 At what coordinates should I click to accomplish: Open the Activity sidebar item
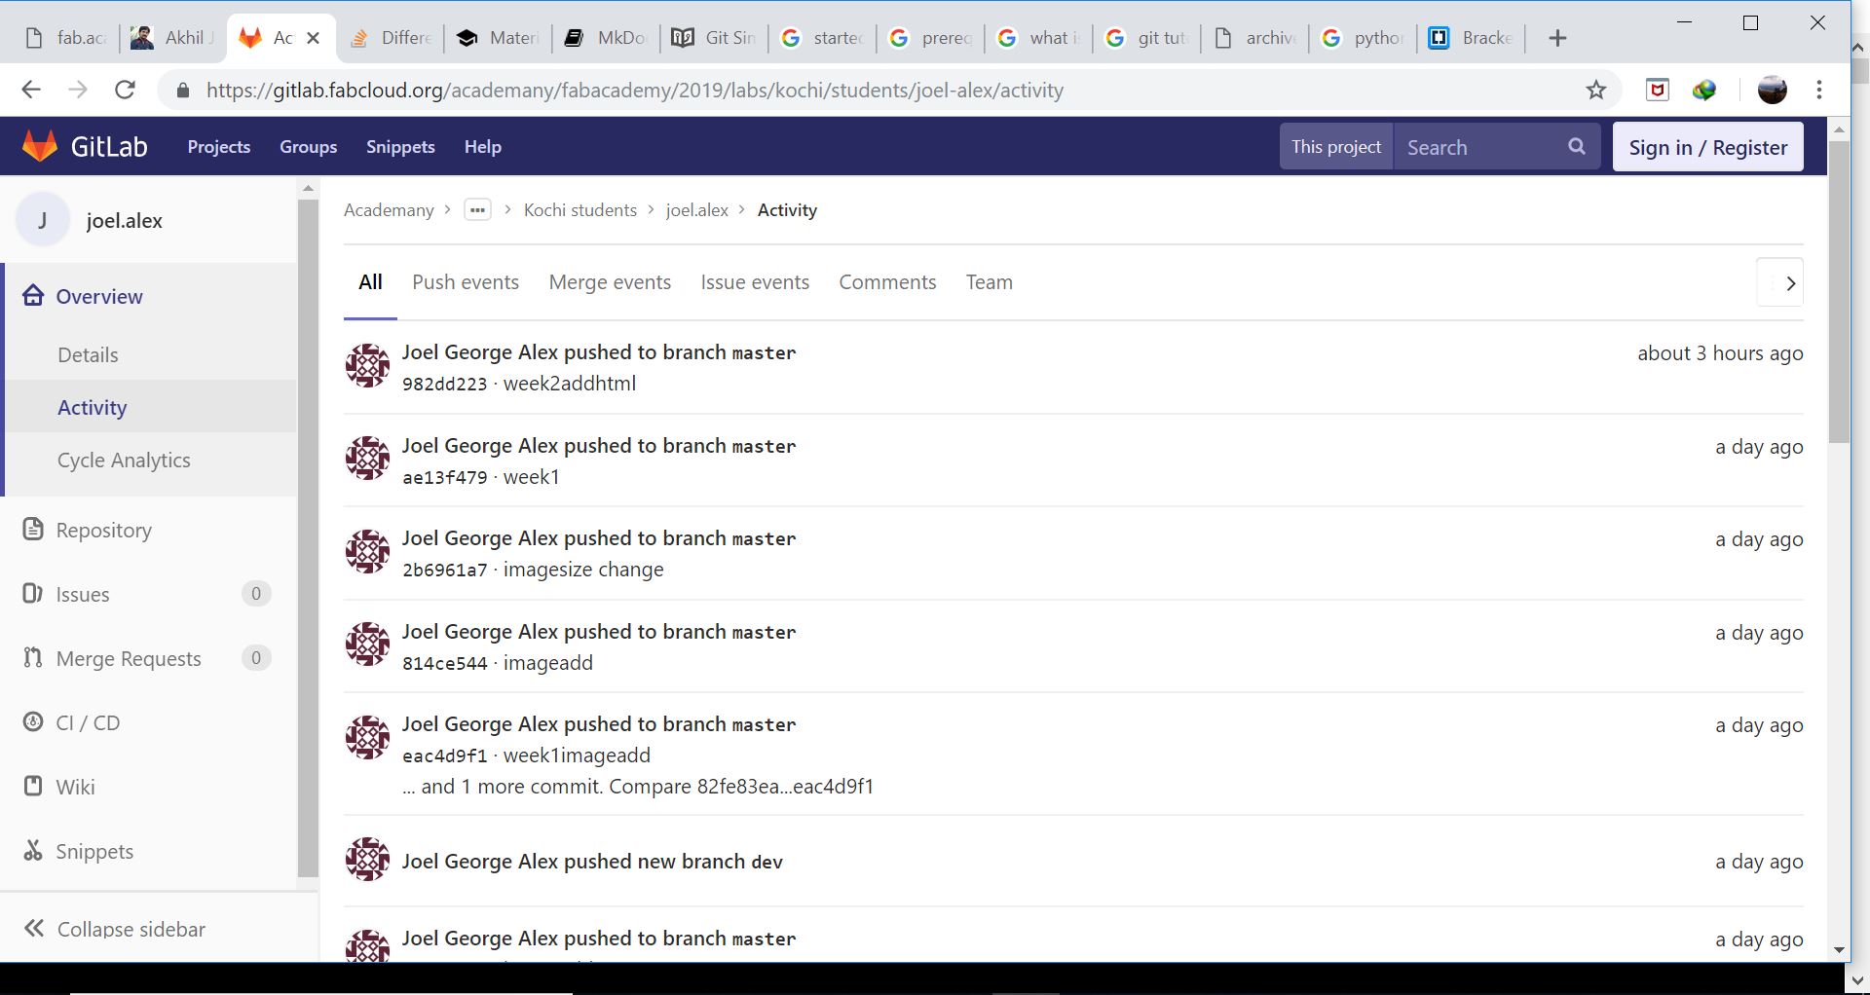coord(93,407)
